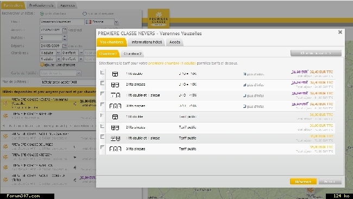Switch to the Professionnels tab
353x199 pixels.
tap(41, 5)
